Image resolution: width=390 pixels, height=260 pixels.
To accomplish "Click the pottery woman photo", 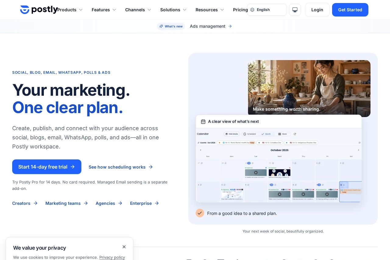I will click(x=309, y=88).
